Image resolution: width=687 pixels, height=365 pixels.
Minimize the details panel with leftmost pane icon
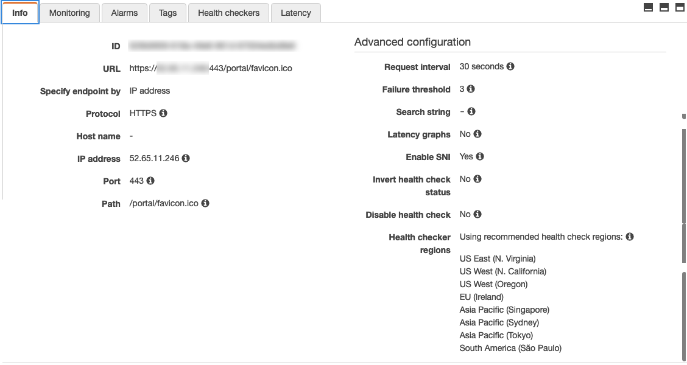[x=649, y=7]
